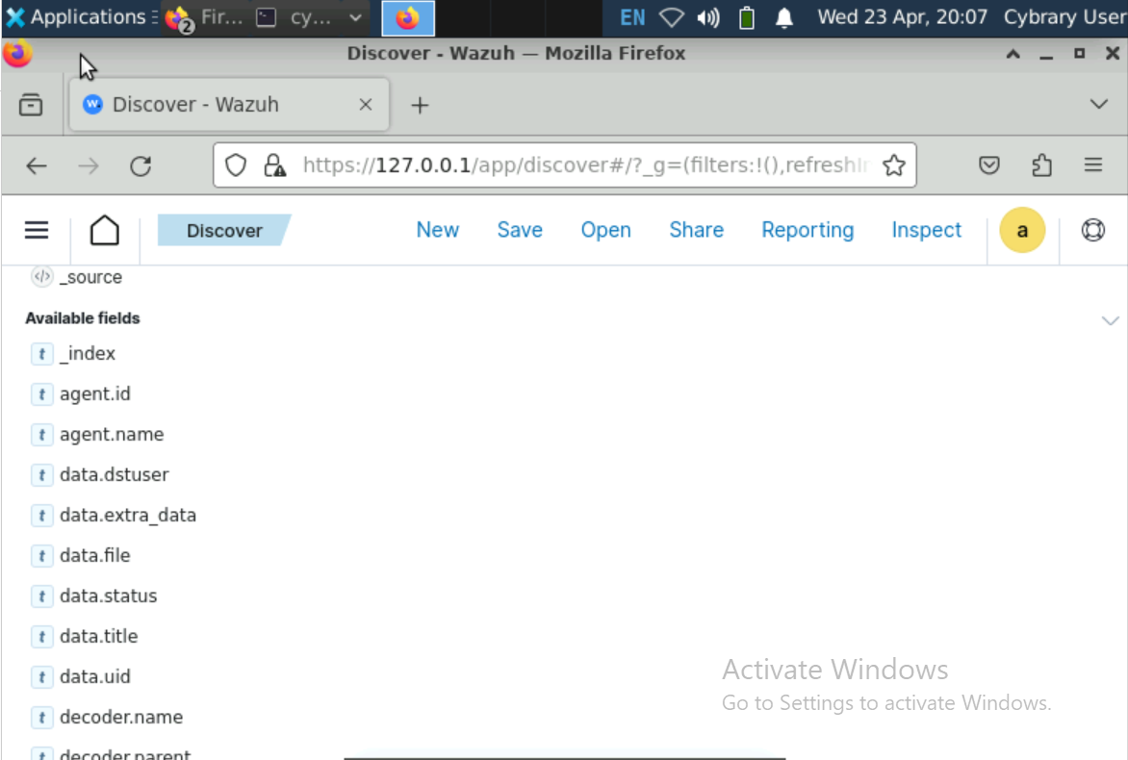Click the notification bell in system tray
The image size is (1128, 760).
coord(785,17)
